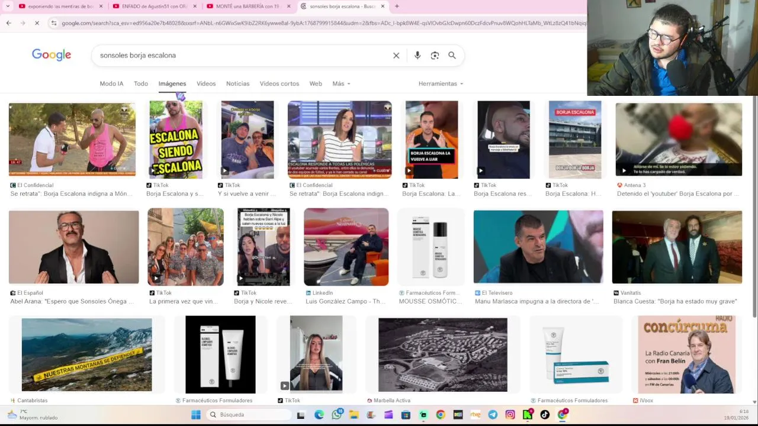
Task: Open TikTok from taskbar
Action: 544,415
